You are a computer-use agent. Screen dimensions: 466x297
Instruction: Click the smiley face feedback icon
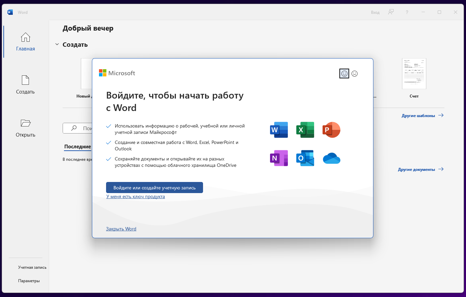pyautogui.click(x=344, y=73)
